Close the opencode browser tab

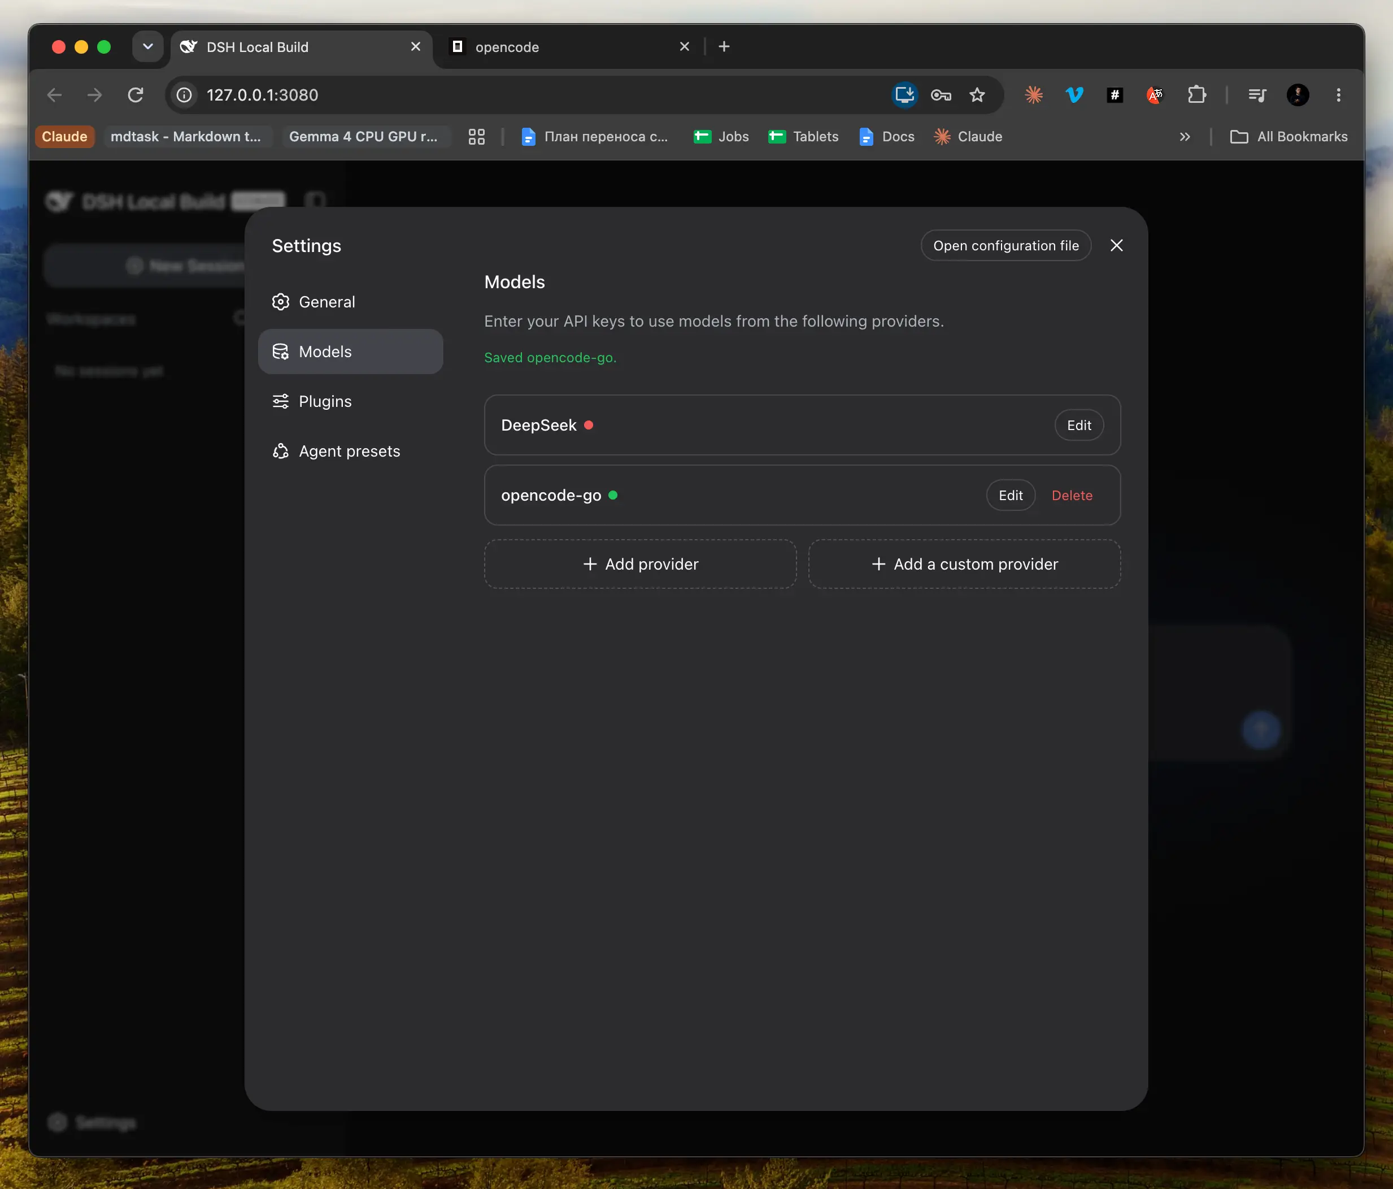pyautogui.click(x=685, y=46)
